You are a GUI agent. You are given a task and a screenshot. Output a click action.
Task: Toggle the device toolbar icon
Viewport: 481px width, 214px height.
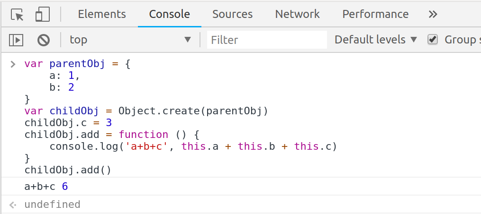coord(43,15)
